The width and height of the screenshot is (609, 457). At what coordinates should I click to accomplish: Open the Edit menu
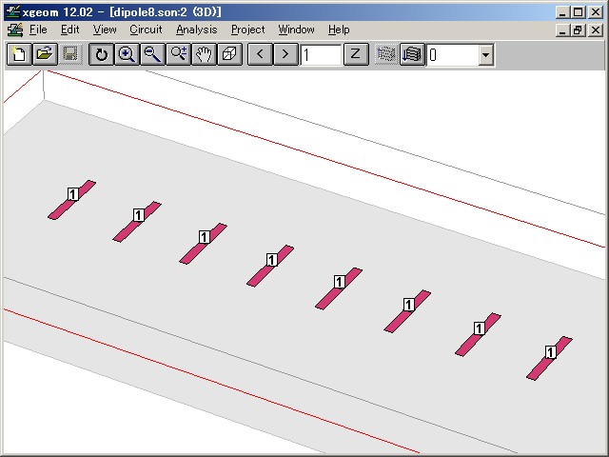pyautogui.click(x=69, y=30)
